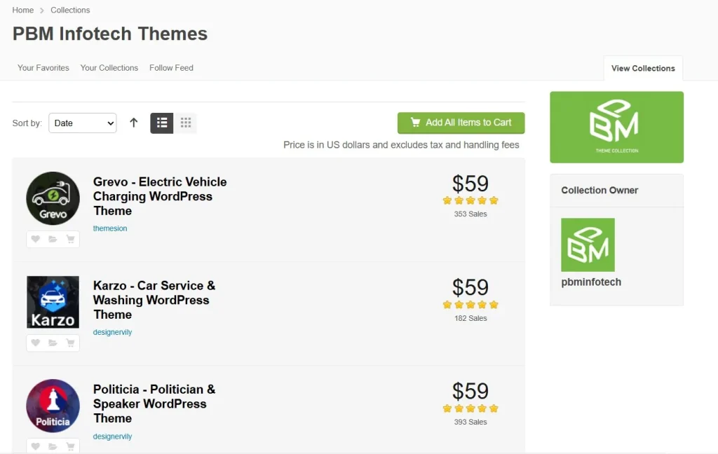Favorite the Grevo theme with heart icon
The image size is (718, 454).
coord(36,239)
